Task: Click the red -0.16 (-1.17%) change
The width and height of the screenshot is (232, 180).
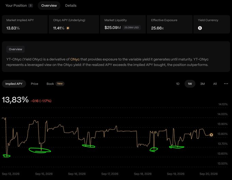Action: (x=41, y=101)
